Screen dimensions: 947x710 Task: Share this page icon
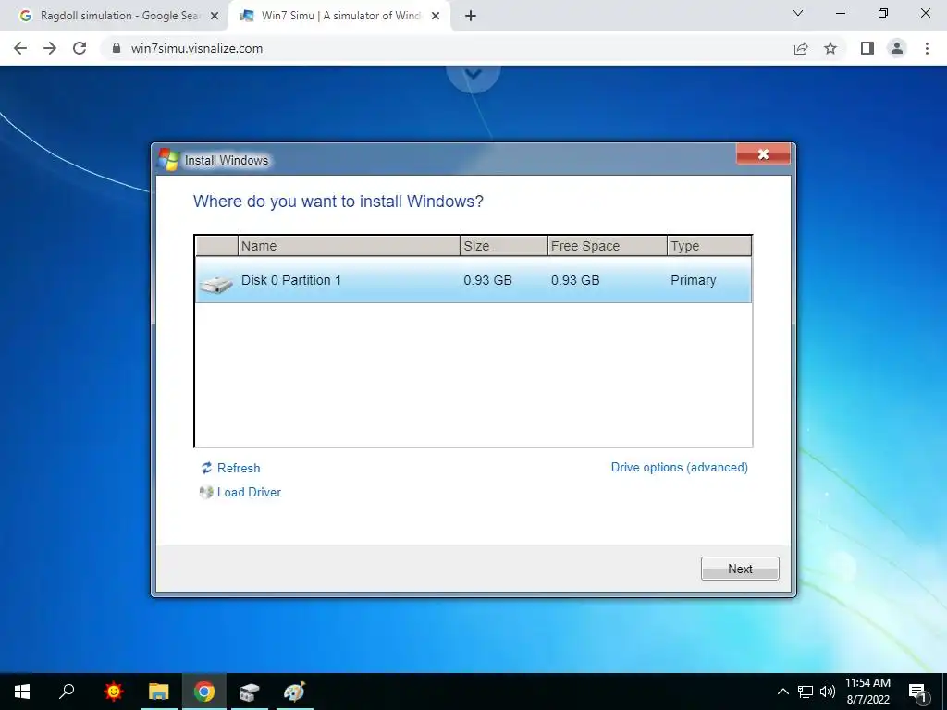(801, 48)
